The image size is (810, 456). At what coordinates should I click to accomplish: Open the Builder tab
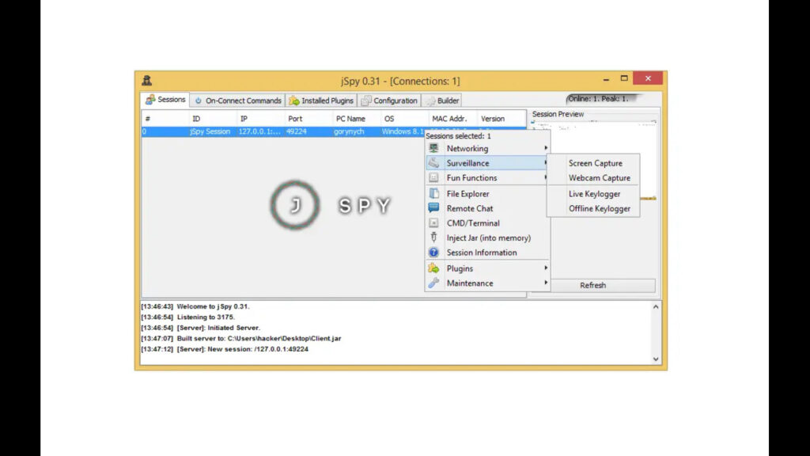pyautogui.click(x=442, y=101)
